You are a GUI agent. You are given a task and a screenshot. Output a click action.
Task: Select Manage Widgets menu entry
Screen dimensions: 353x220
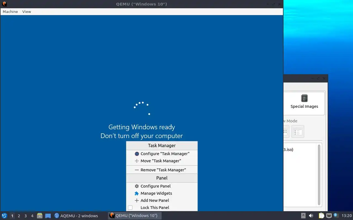pyautogui.click(x=162, y=193)
